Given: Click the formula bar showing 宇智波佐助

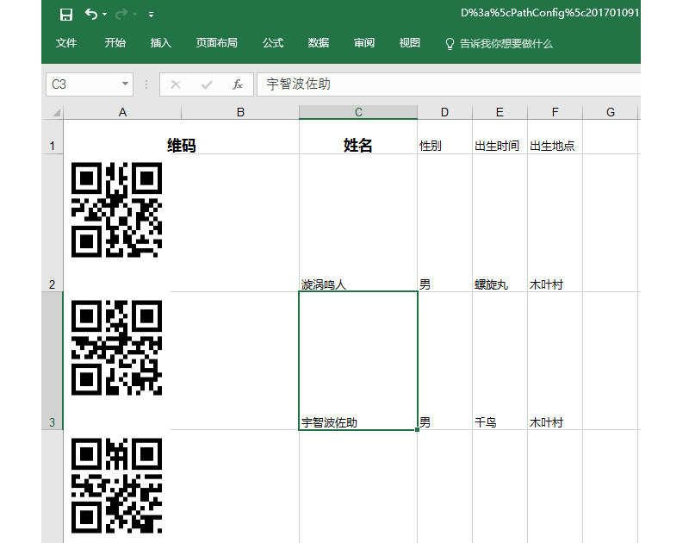Looking at the screenshot, I should [x=448, y=84].
